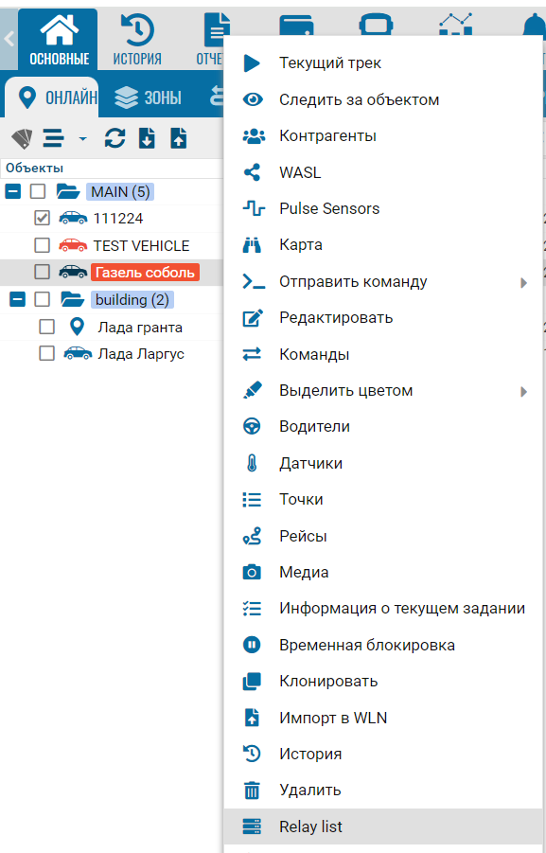Collapse the MAIN (5) group
Screen dimensions: 546x853
pos(13,191)
